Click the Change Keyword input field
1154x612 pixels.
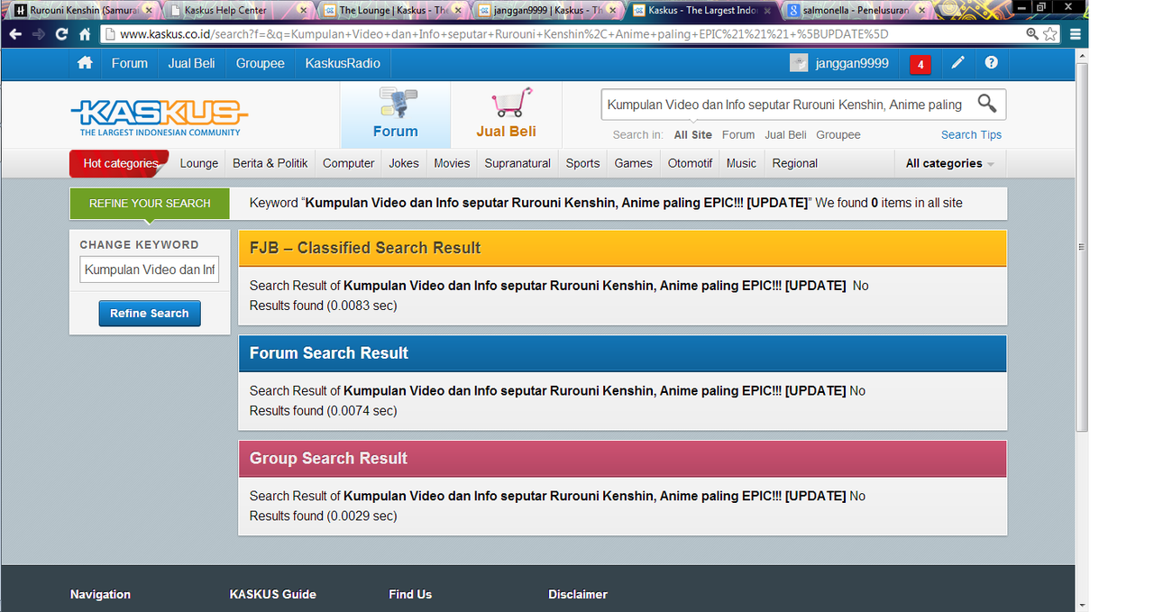point(150,269)
